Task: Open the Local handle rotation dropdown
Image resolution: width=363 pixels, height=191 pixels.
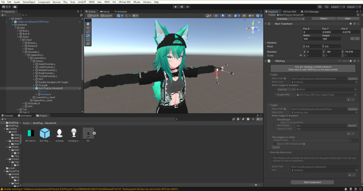Action: [106, 16]
